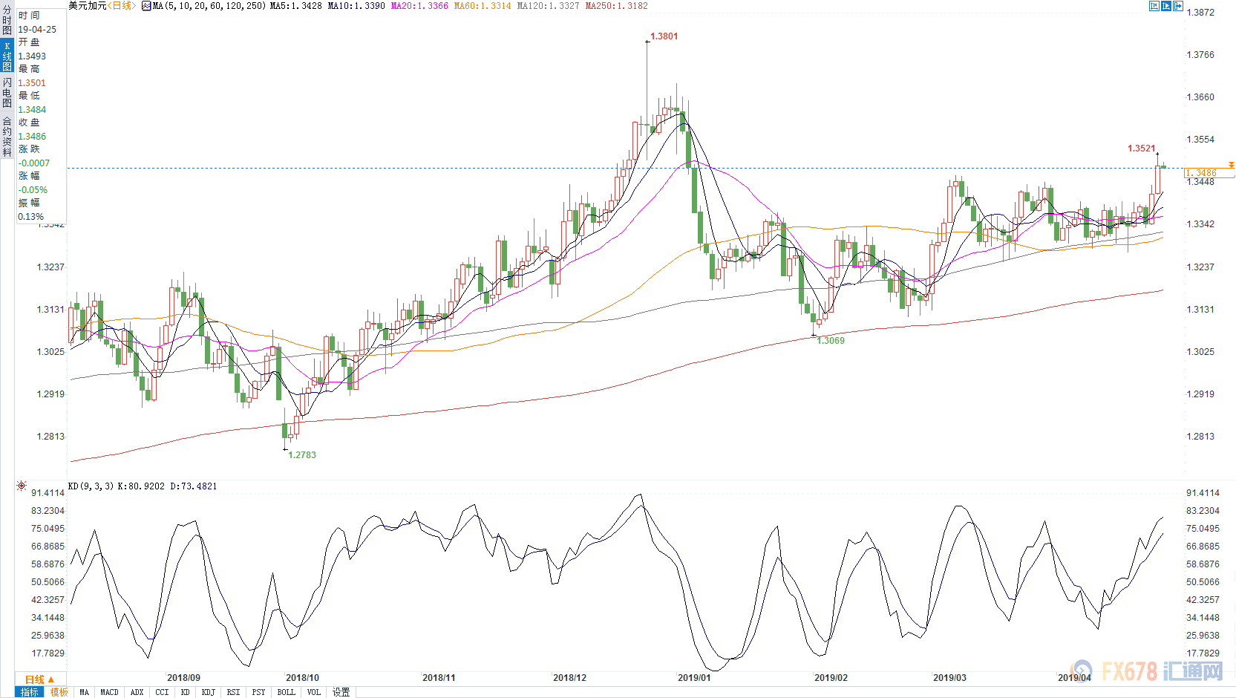Image resolution: width=1236 pixels, height=698 pixels.
Task: Select the ADX indicator button
Action: (x=137, y=692)
